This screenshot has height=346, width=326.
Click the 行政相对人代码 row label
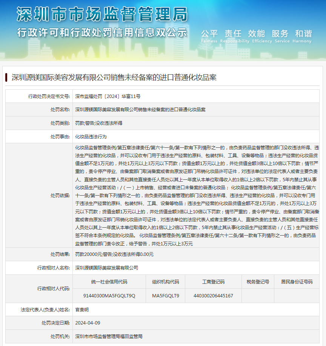coord(54,289)
